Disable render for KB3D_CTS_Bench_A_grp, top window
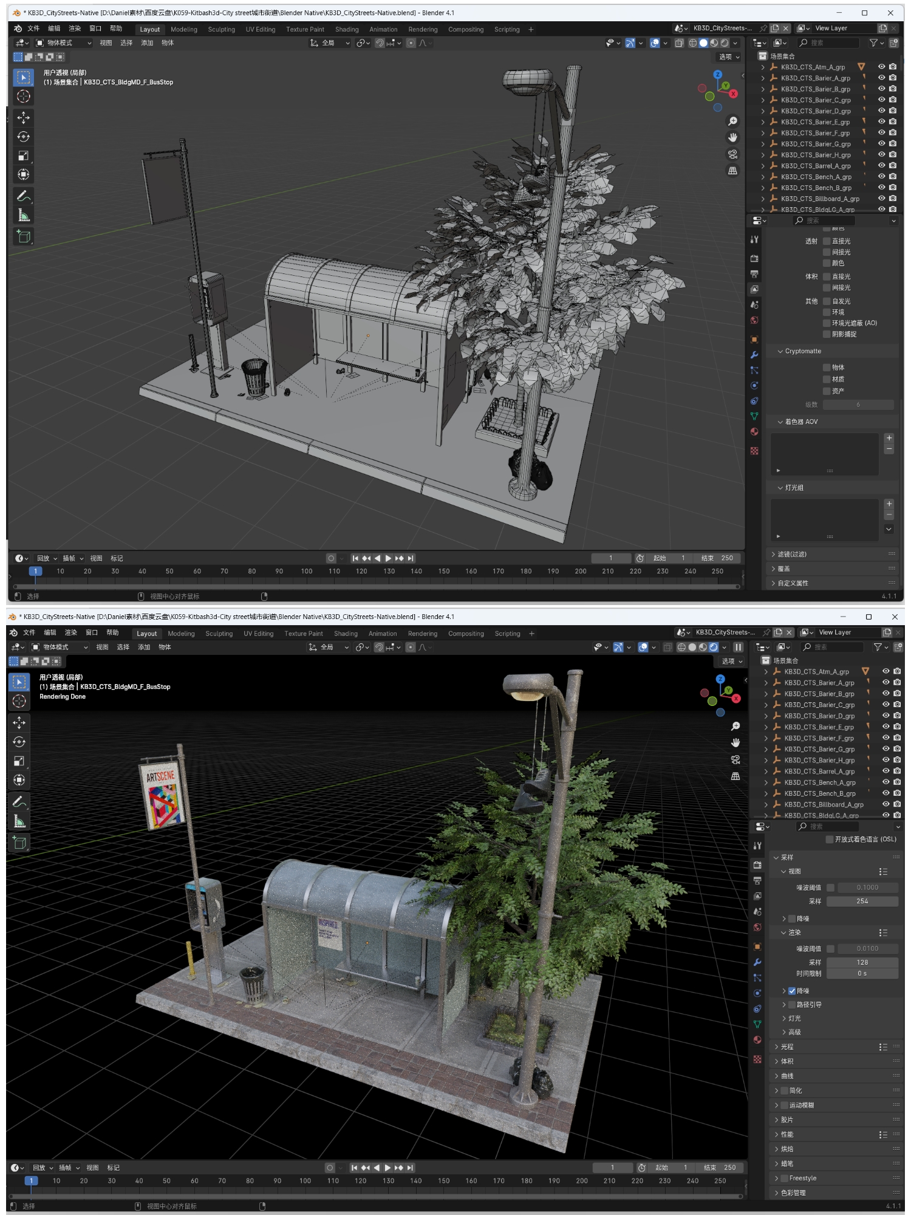The height and width of the screenshot is (1215, 911). 893,177
